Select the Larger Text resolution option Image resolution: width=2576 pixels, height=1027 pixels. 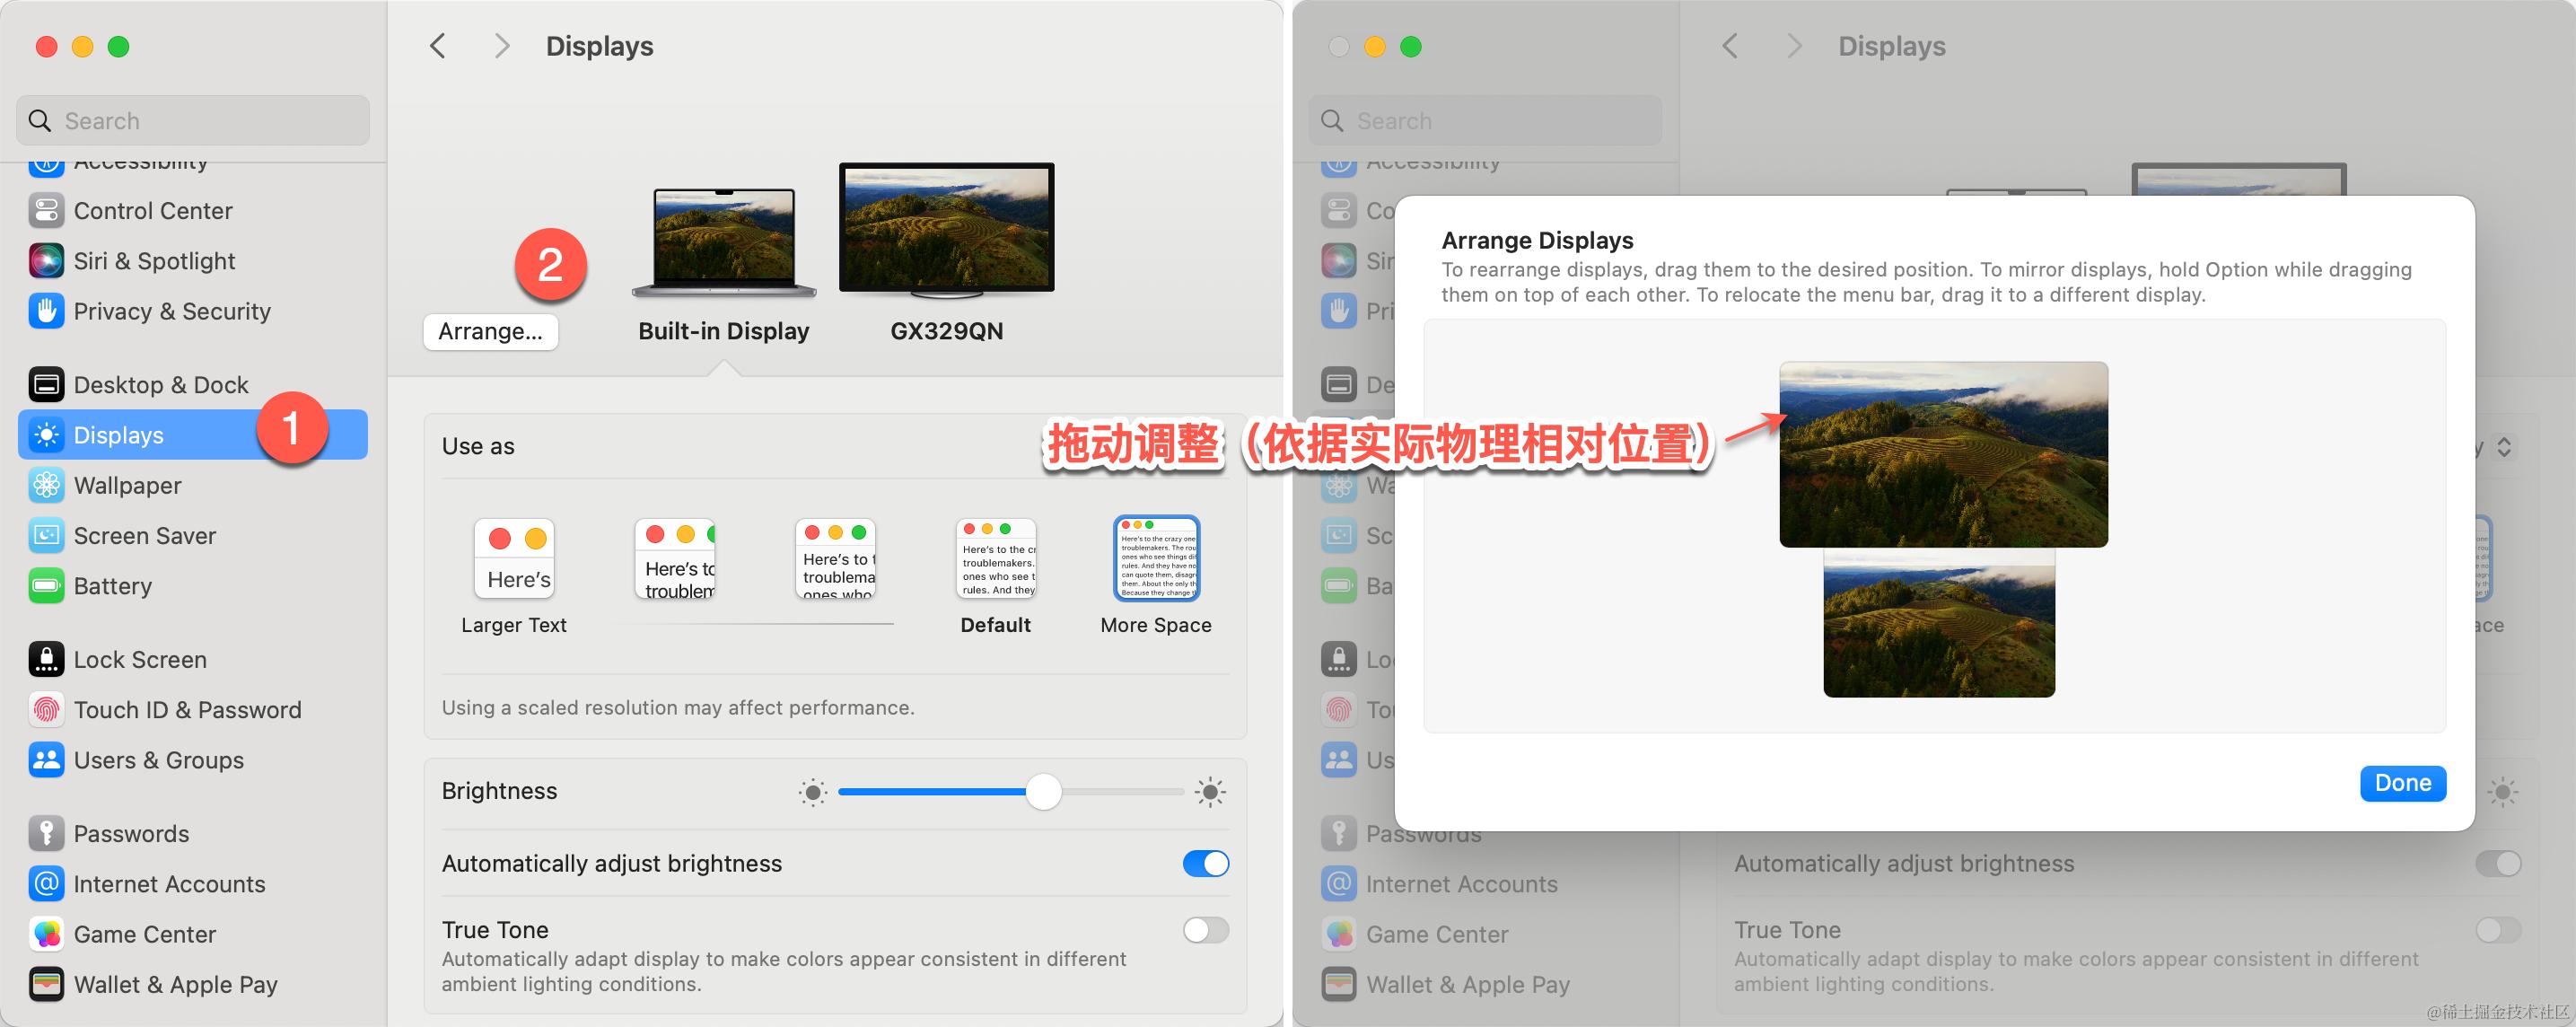tap(514, 559)
